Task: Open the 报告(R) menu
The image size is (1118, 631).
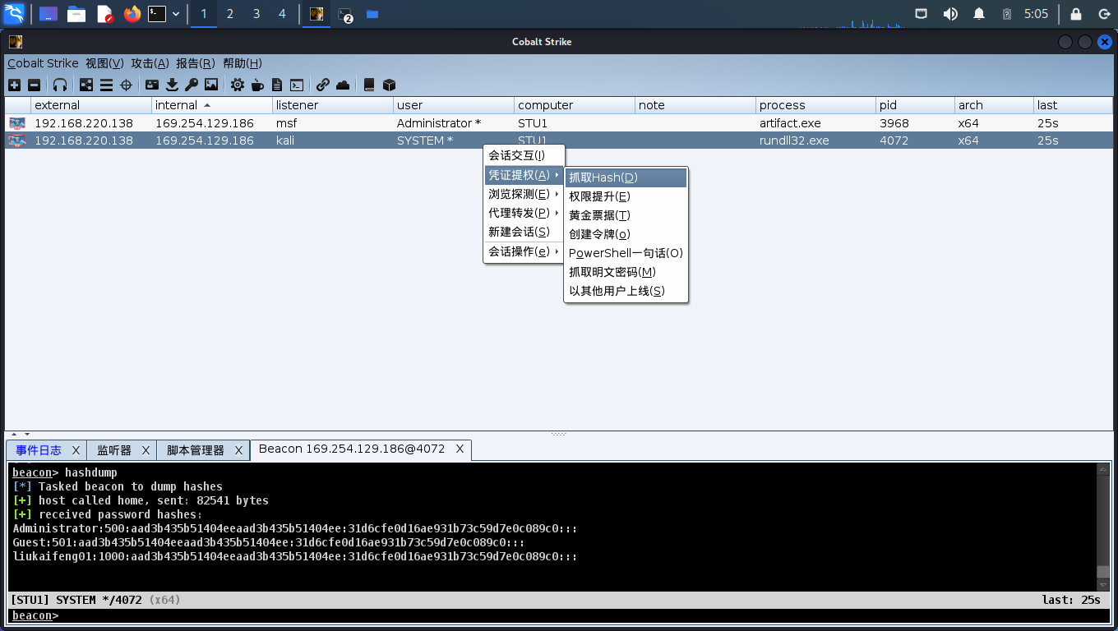Action: coord(196,63)
